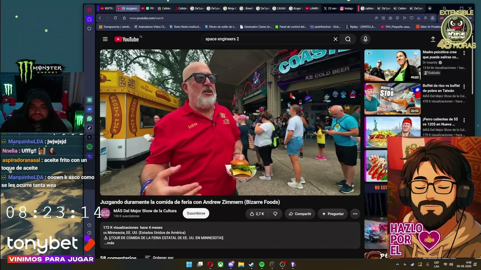
Task: Show hidden system tray icons
Action: coord(398,264)
